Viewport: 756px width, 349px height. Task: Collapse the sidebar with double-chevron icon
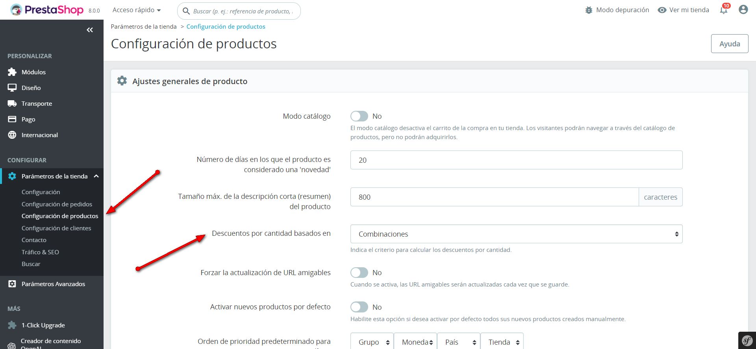coord(90,30)
